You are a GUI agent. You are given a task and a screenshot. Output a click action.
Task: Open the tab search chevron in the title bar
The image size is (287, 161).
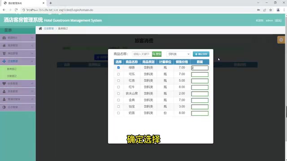click(258, 3)
